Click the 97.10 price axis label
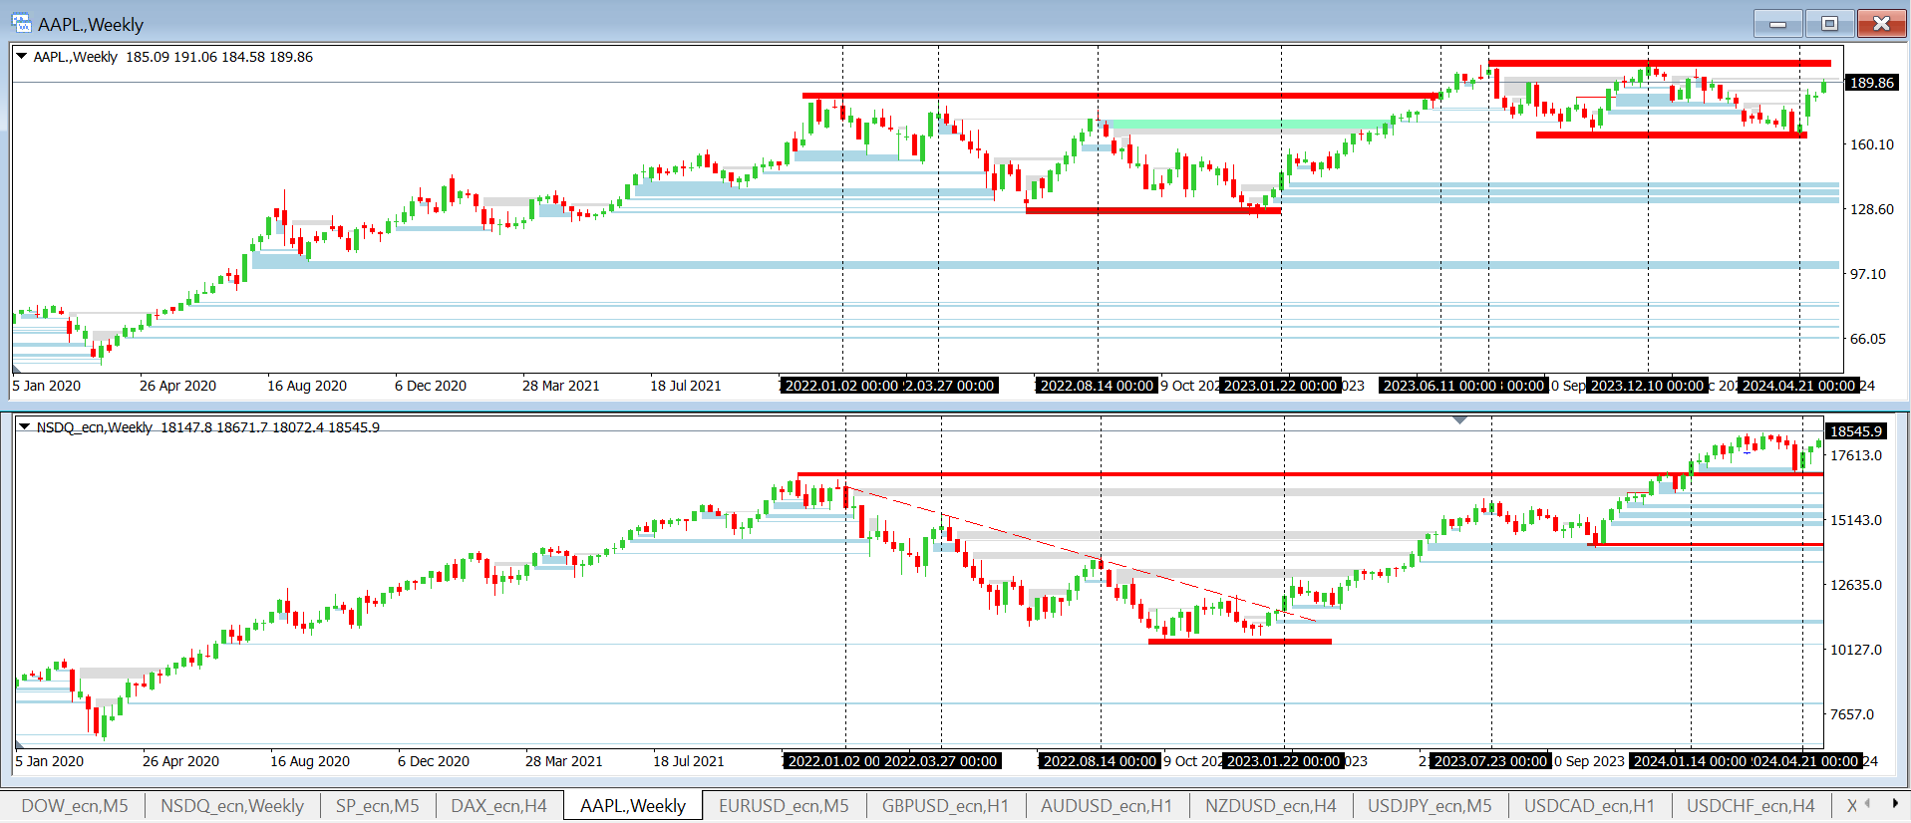The image size is (1911, 823). pyautogui.click(x=1868, y=274)
